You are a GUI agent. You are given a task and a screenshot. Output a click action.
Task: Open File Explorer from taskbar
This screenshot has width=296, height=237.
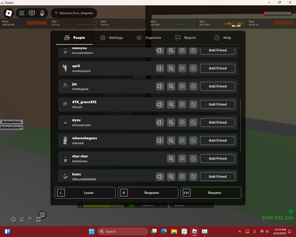tap(174, 231)
